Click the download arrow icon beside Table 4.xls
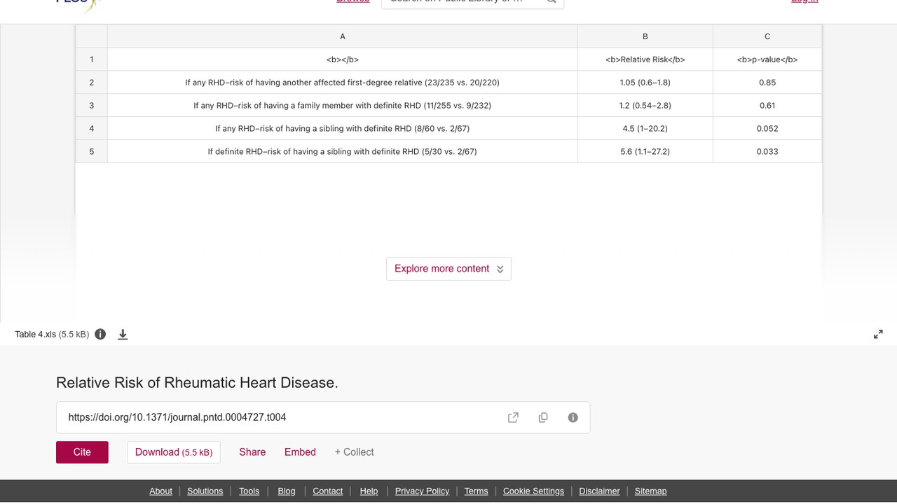 (x=123, y=334)
